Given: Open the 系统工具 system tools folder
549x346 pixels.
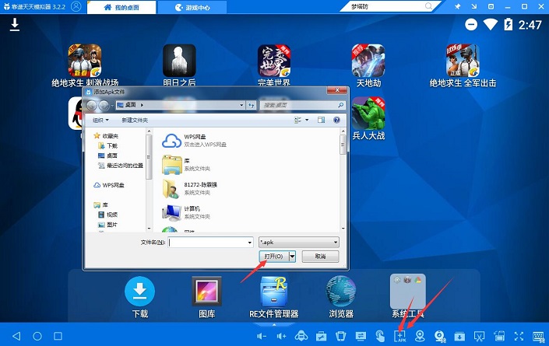Looking at the screenshot, I should [408, 296].
